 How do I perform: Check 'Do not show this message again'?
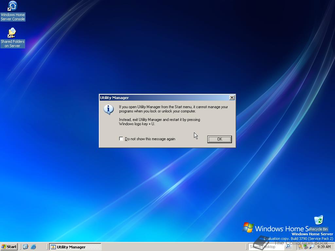pyautogui.click(x=121, y=139)
